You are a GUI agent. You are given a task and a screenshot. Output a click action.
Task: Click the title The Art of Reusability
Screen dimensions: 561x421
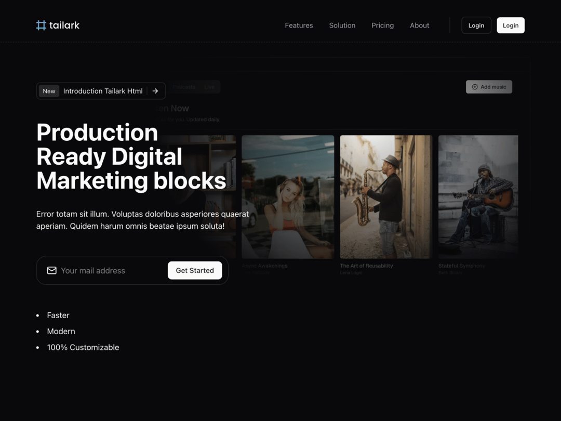tap(366, 266)
